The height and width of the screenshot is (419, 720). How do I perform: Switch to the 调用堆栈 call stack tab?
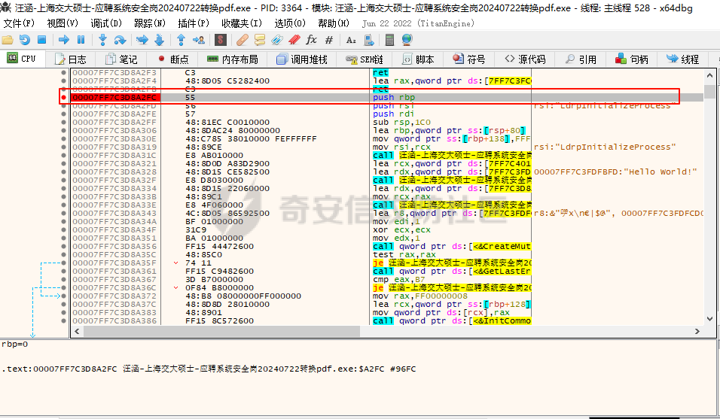(x=302, y=59)
